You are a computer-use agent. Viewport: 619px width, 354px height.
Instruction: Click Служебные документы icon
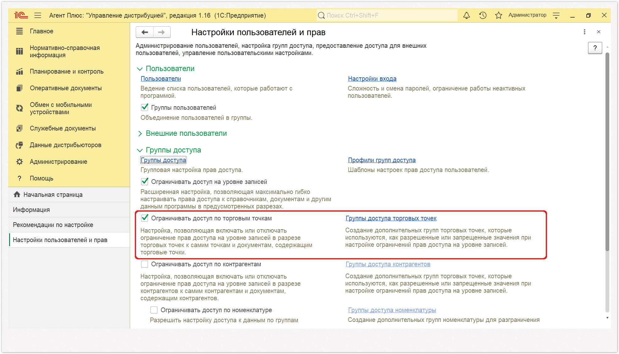coord(19,128)
